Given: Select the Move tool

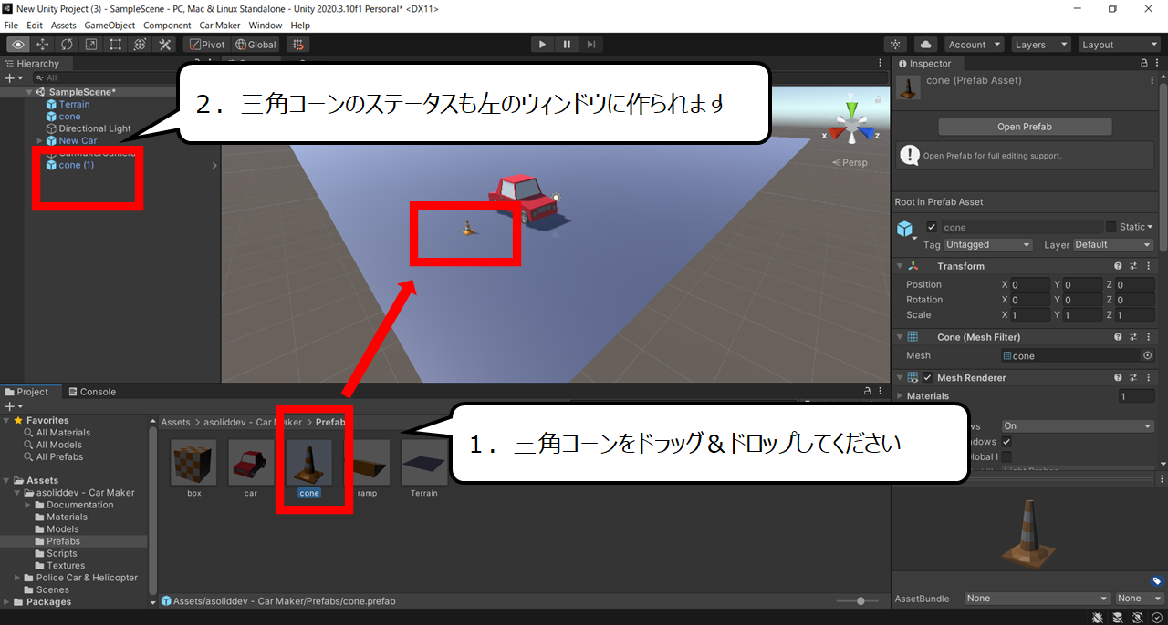Looking at the screenshot, I should [43, 45].
